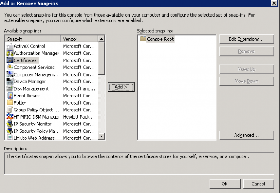Click the Event Viewer icon
280x193 pixels.
pos(10,96)
